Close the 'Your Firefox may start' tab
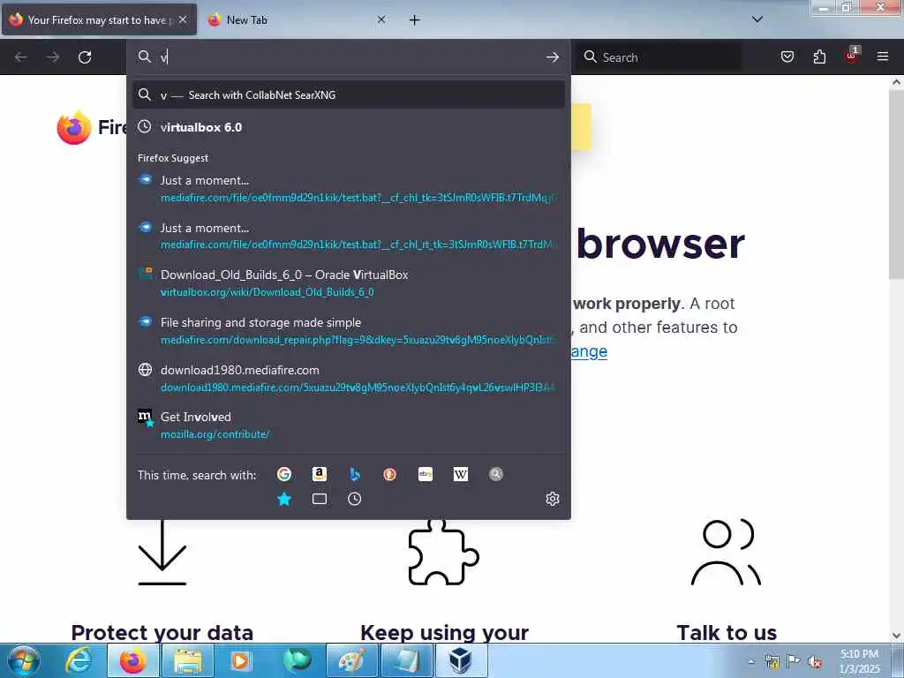 point(183,19)
